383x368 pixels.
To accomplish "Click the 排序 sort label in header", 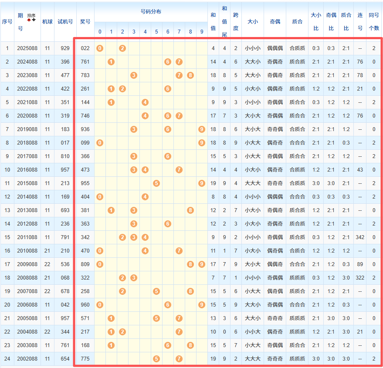I will 31,16.
